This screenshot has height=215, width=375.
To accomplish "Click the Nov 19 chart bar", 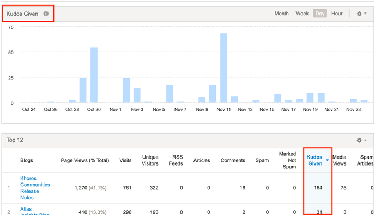I will (x=310, y=98).
